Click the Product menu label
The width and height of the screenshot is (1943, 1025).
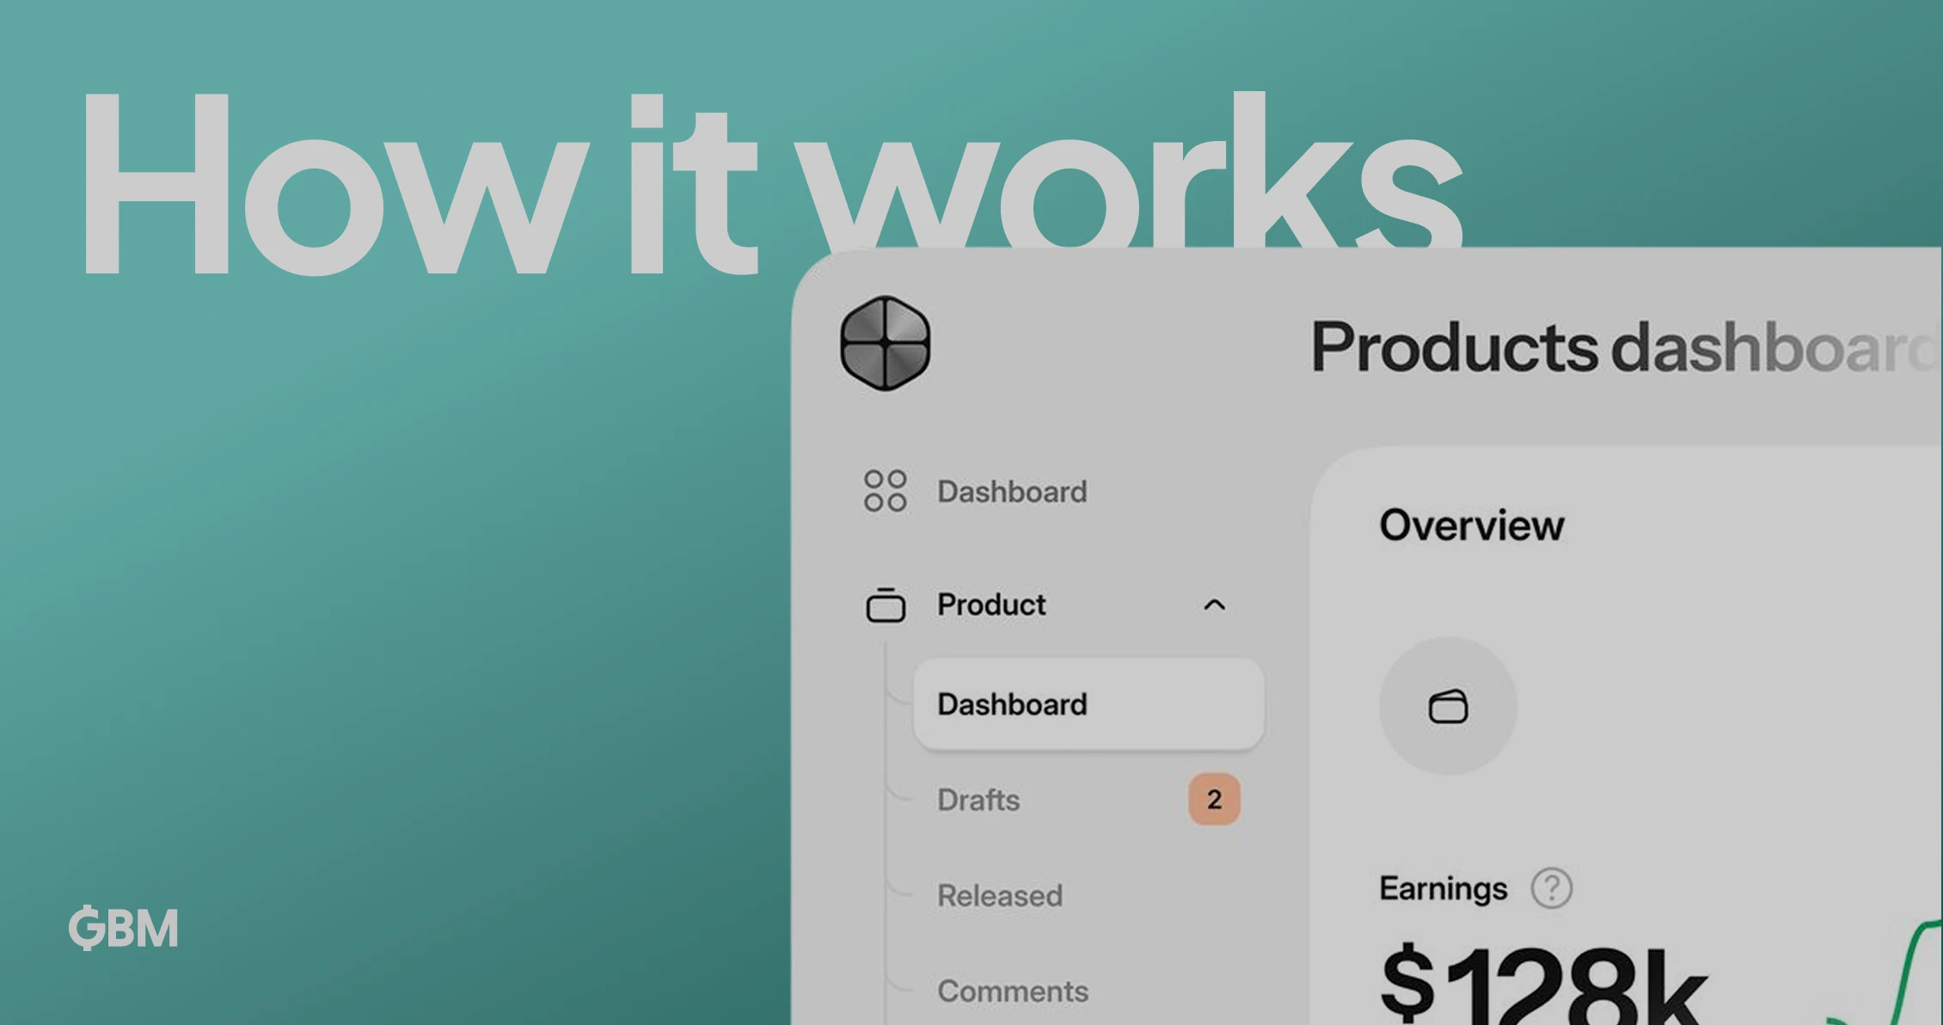[991, 605]
